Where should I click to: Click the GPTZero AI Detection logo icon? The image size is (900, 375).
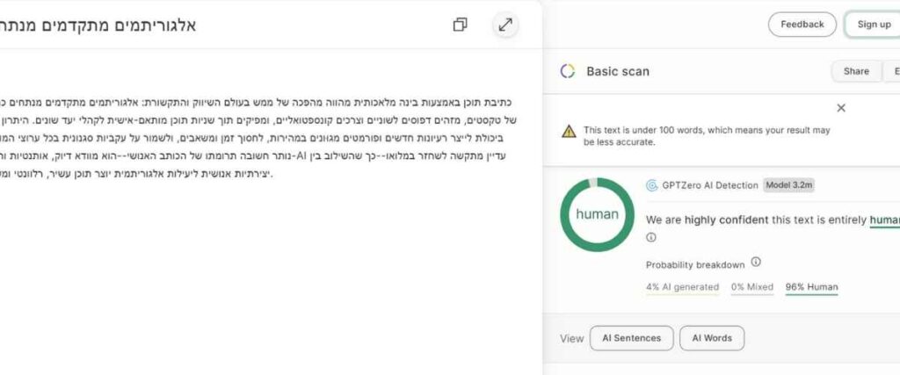[x=651, y=185]
